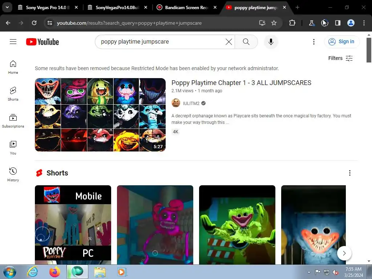372x279 pixels.
Task: Show next Shorts with the right arrow
Action: click(x=344, y=253)
